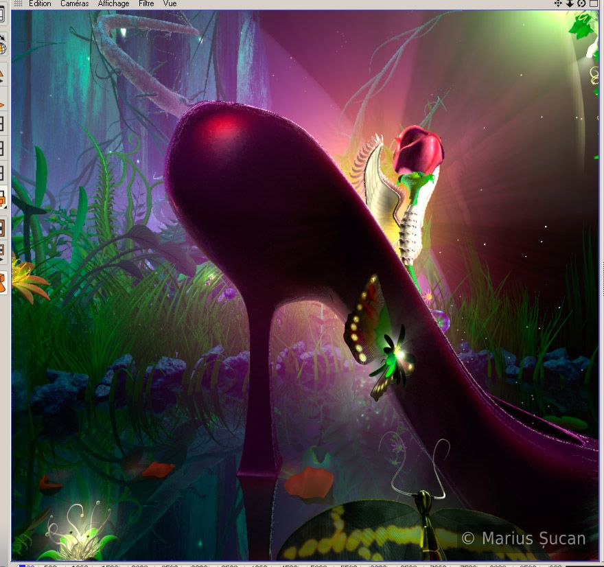Image resolution: width=604 pixels, height=567 pixels.
Task: Click the circular-arrows rotate camera icon
Action: tap(581, 3)
